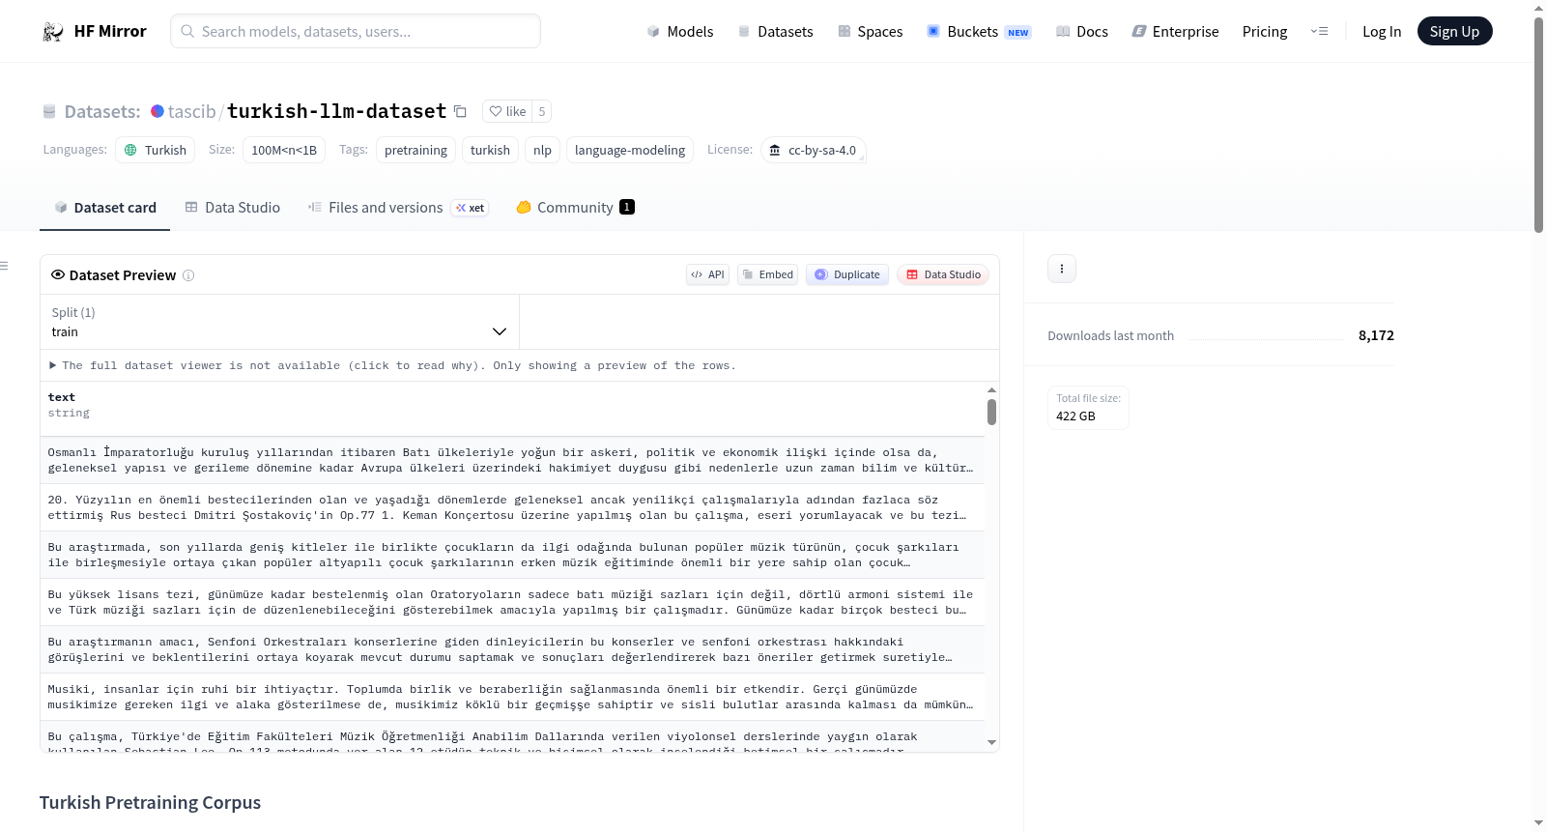The height and width of the screenshot is (832, 1546).
Task: Click the Duplicate button
Action: click(847, 274)
